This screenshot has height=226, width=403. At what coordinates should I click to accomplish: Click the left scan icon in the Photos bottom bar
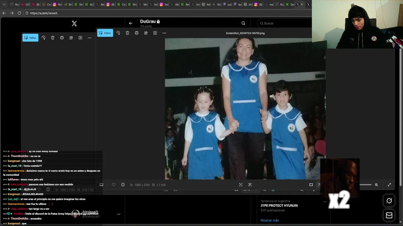coord(241,185)
